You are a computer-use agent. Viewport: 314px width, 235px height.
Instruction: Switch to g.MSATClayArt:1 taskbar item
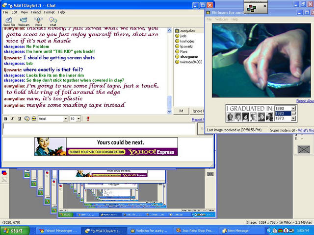coord(104,231)
